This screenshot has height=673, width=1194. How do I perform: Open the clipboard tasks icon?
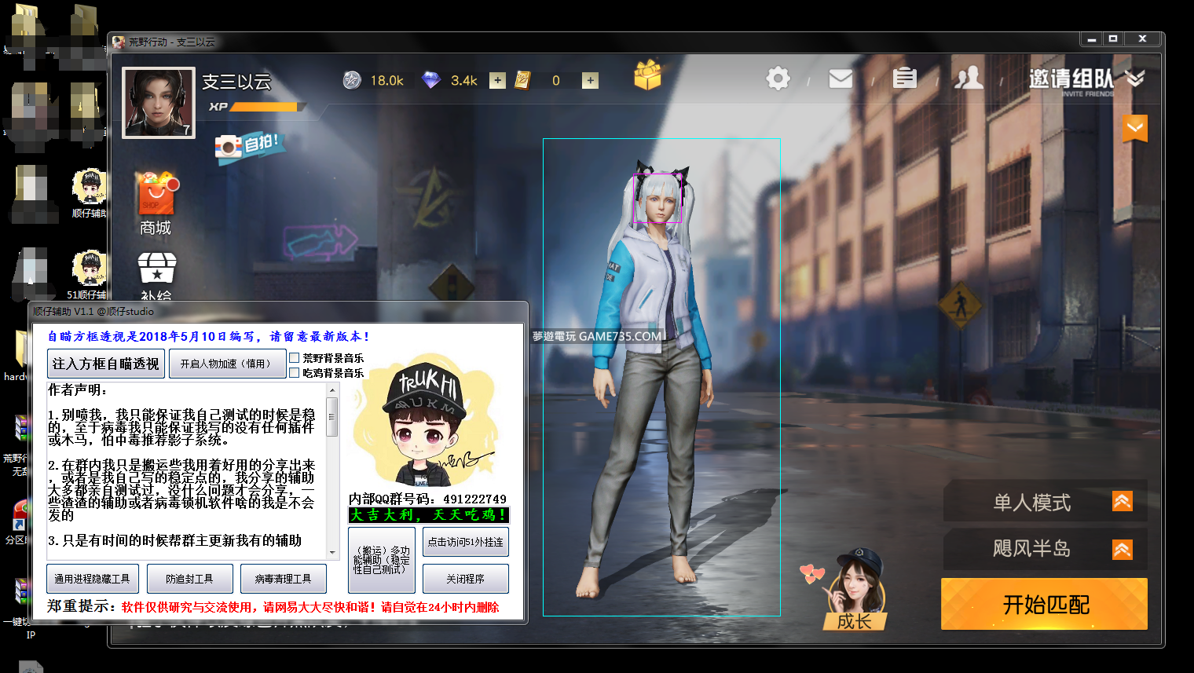pyautogui.click(x=905, y=78)
